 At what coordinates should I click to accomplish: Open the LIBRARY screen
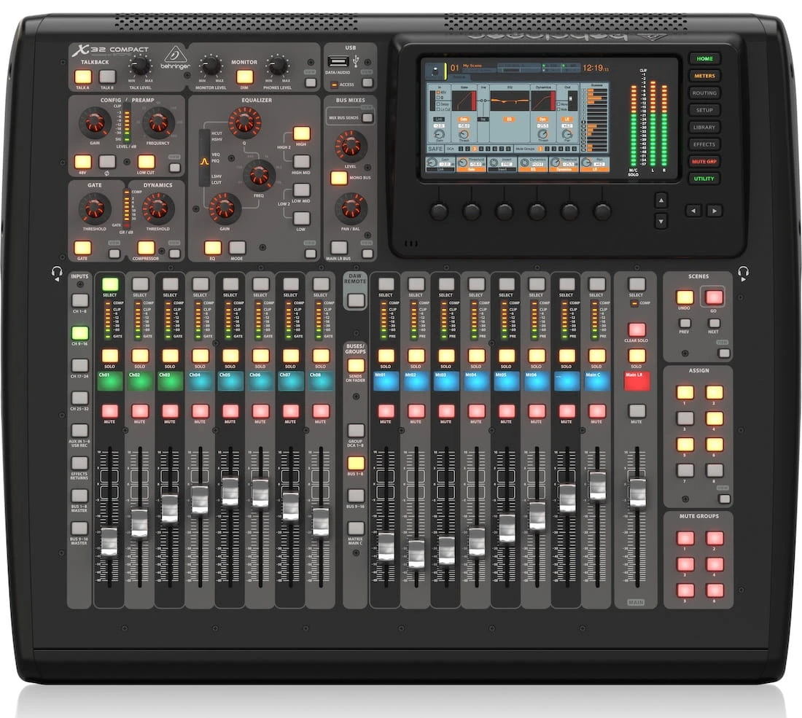(704, 128)
